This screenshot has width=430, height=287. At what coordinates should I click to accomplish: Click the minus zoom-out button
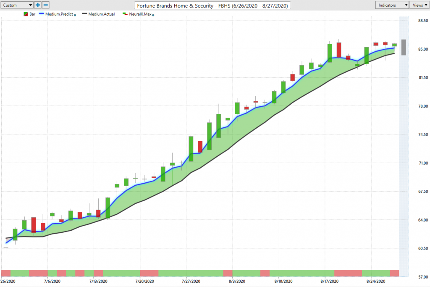coord(46,5)
